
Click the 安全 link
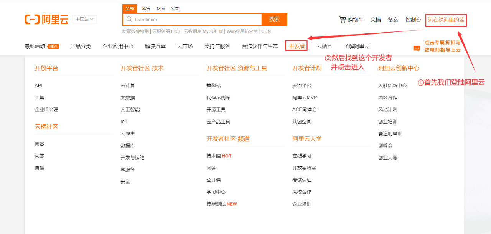125,181
